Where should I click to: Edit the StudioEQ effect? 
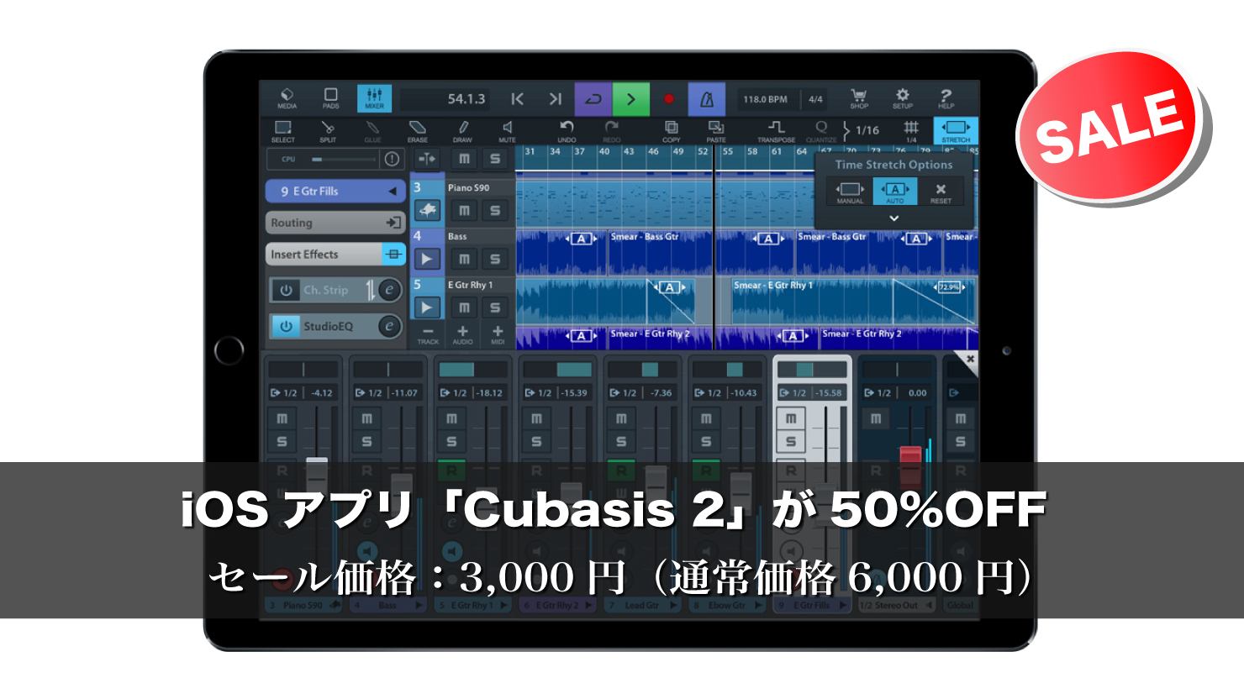(389, 326)
